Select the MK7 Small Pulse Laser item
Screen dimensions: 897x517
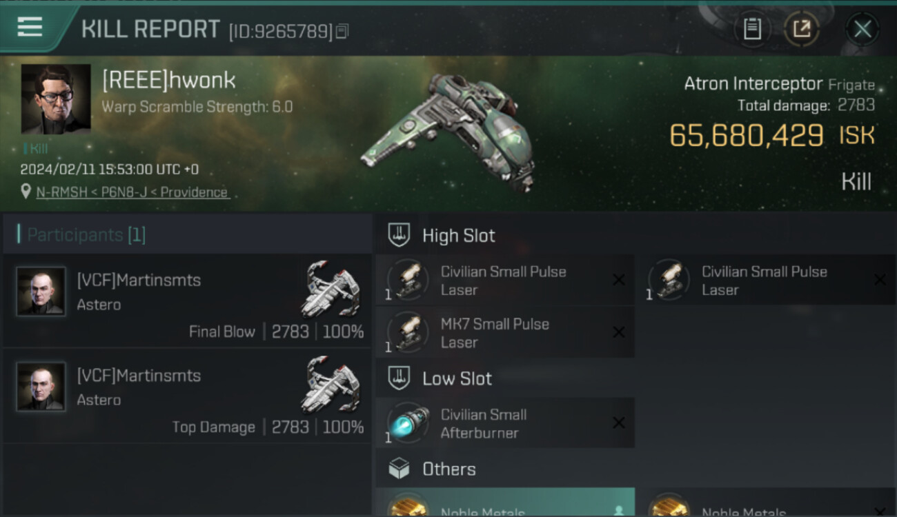[505, 333]
